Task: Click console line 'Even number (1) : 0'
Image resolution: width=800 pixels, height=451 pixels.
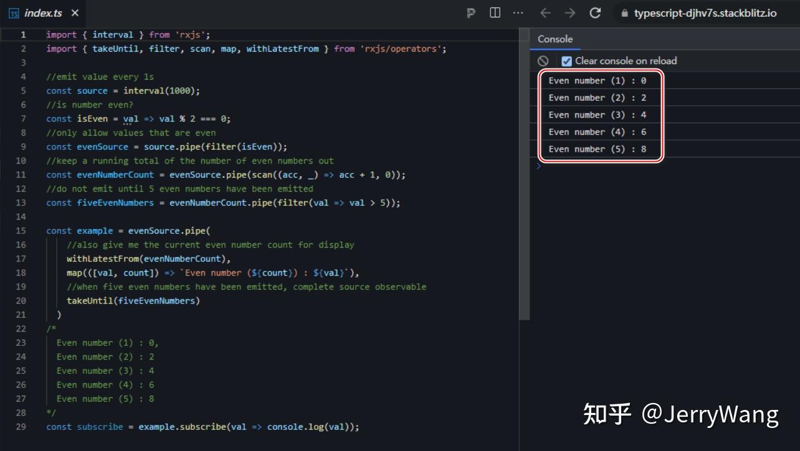Action: 598,80
